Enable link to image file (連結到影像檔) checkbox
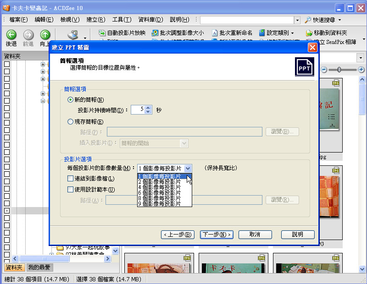The height and width of the screenshot is (284, 367). (x=70, y=179)
